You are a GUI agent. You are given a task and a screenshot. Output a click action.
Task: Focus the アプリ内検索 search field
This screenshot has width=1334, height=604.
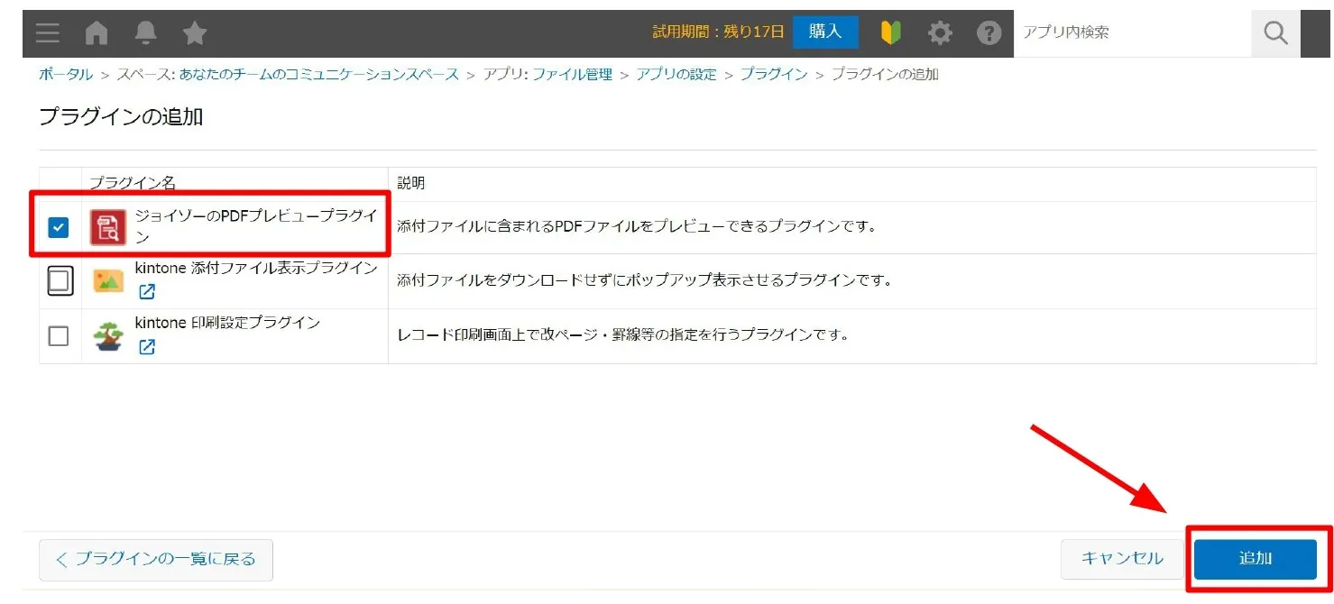(1132, 33)
